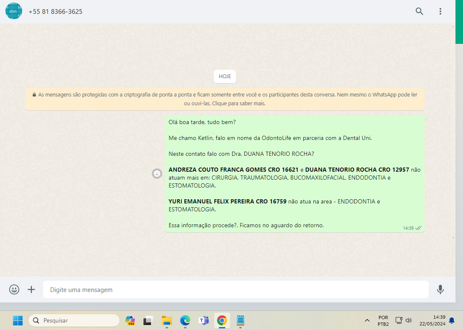
Task: Toggle the volume speaker icon
Action: point(409,320)
